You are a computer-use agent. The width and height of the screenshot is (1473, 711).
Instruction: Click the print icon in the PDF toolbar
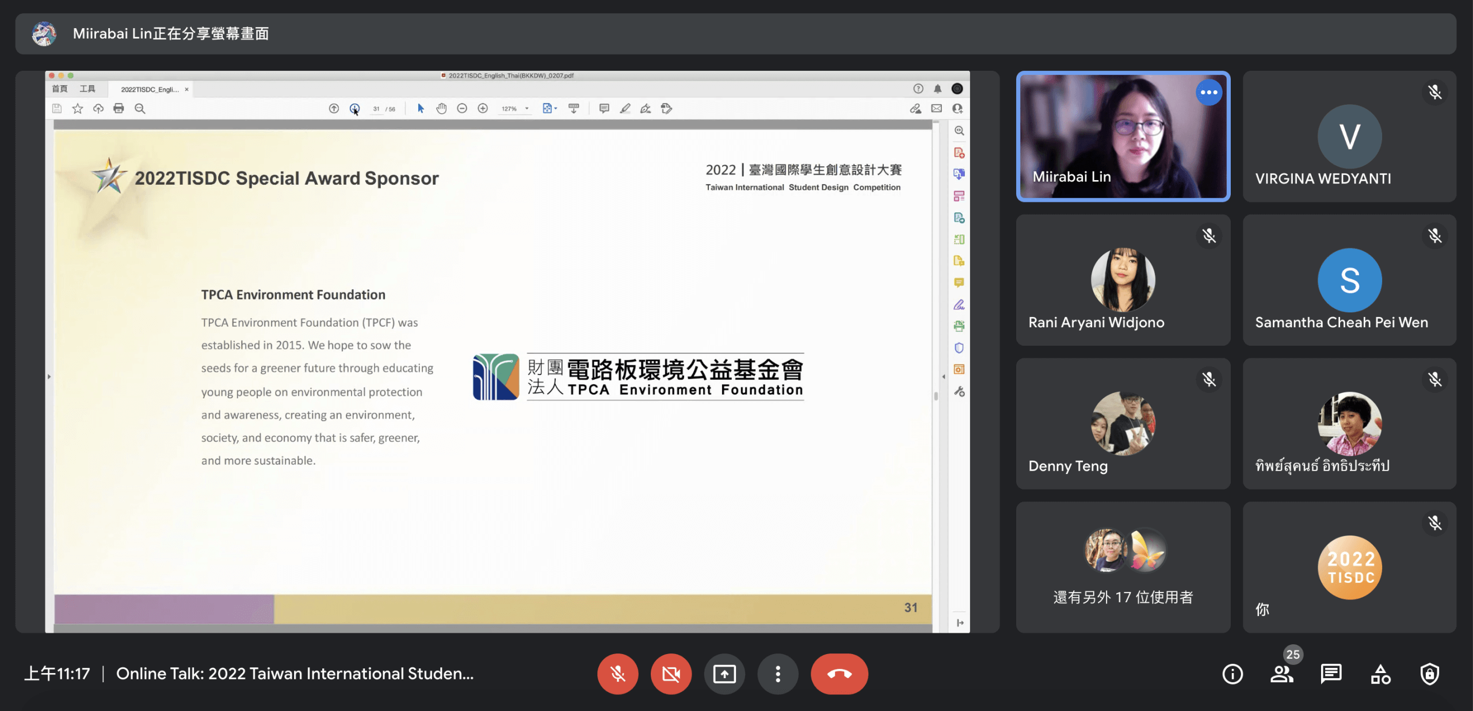(119, 109)
